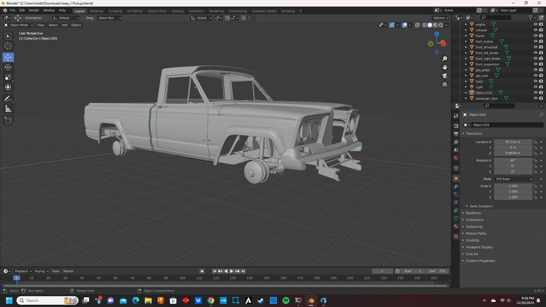The height and width of the screenshot is (307, 546).
Task: Toggle visibility of the engine object
Action: click(535, 24)
